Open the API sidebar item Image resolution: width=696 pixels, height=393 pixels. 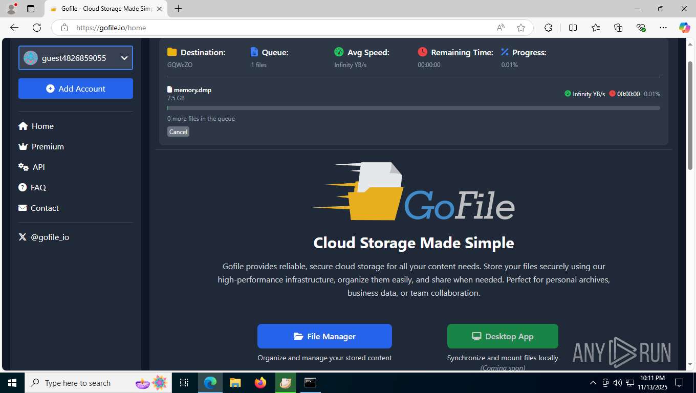tap(32, 167)
